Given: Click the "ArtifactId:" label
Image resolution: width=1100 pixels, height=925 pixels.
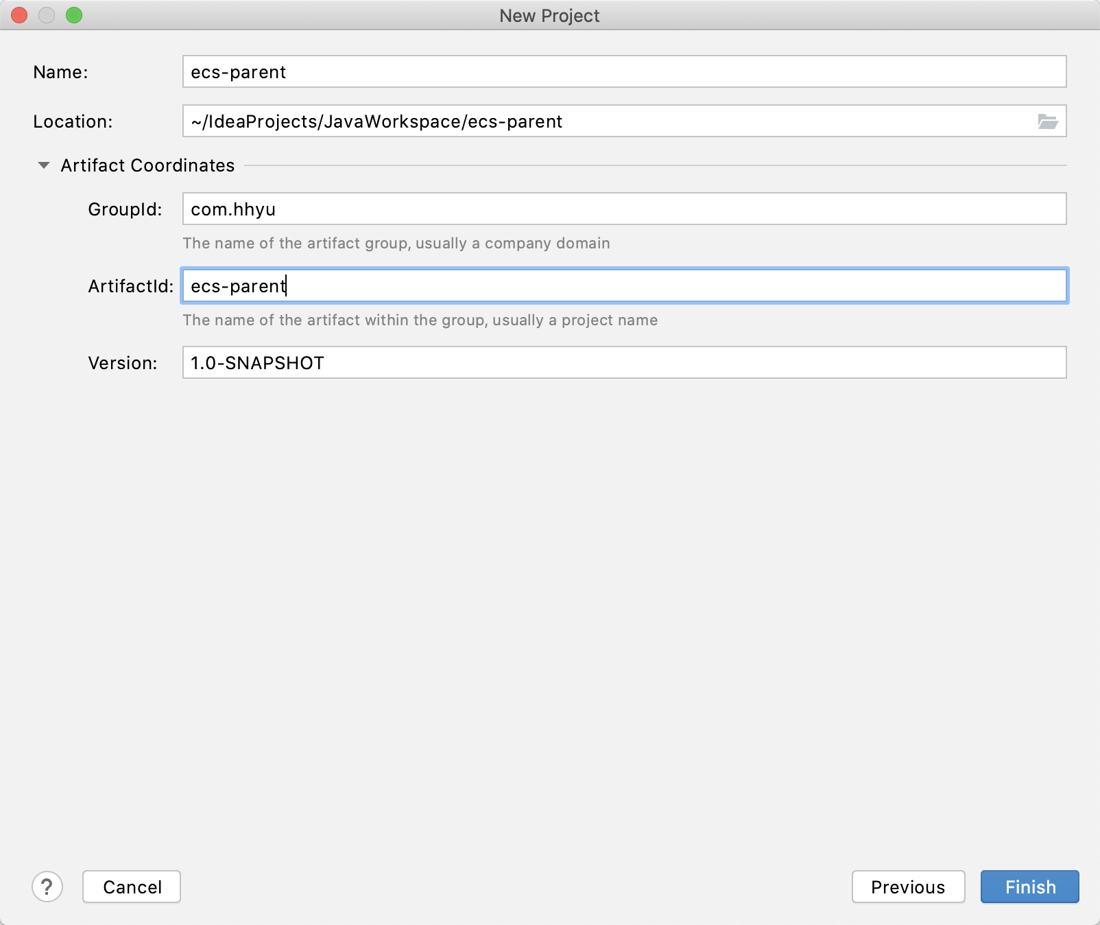Looking at the screenshot, I should pos(130,286).
